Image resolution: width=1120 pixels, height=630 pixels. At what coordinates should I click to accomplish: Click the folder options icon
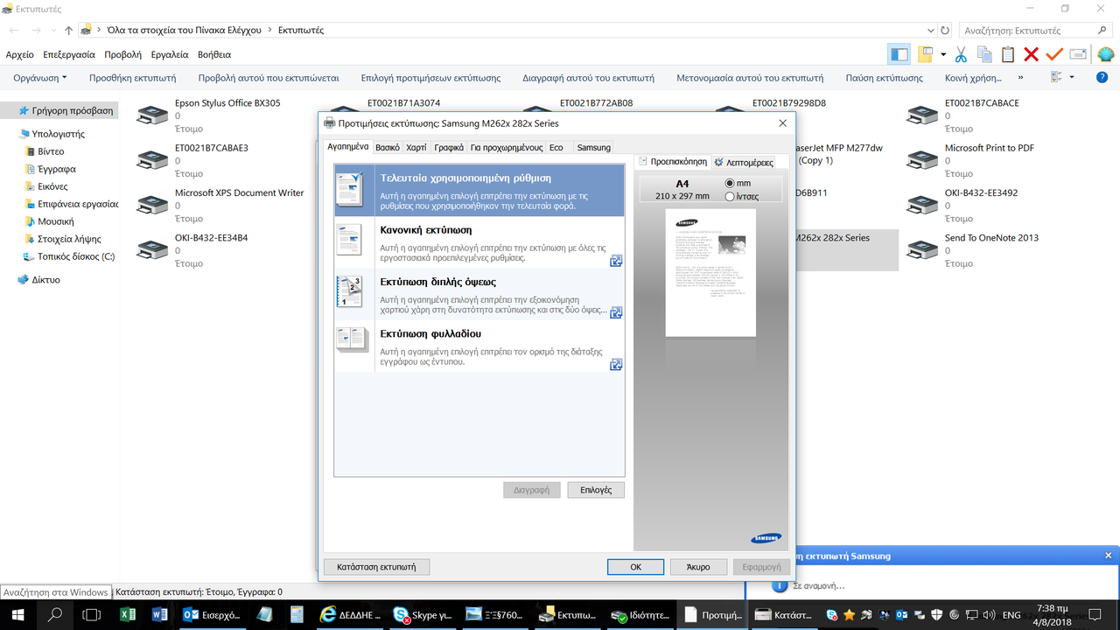tap(925, 54)
